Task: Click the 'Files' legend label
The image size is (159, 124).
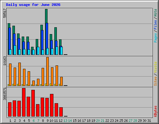Action: tap(155, 25)
